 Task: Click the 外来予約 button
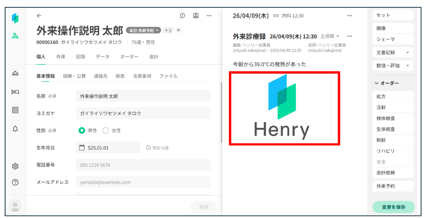393,186
